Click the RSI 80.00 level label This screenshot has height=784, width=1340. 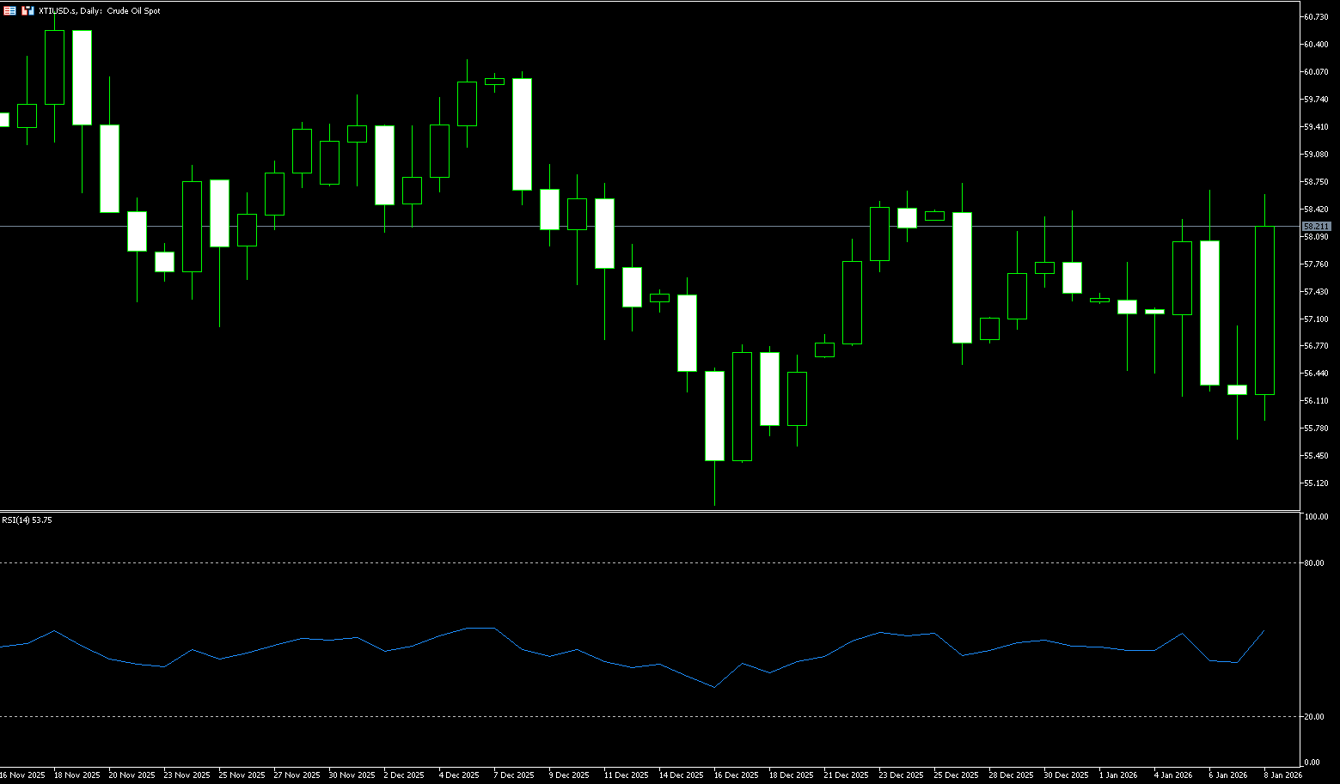click(1314, 563)
